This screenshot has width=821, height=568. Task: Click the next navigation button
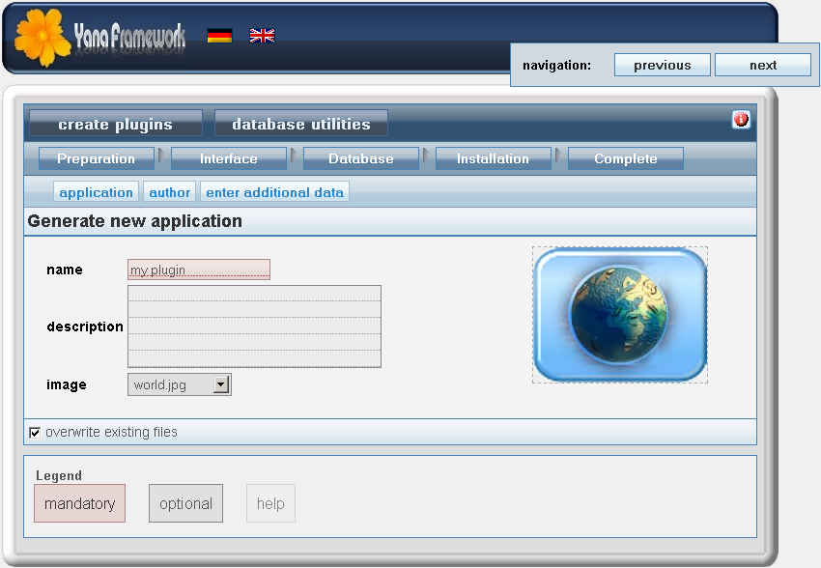(x=763, y=65)
